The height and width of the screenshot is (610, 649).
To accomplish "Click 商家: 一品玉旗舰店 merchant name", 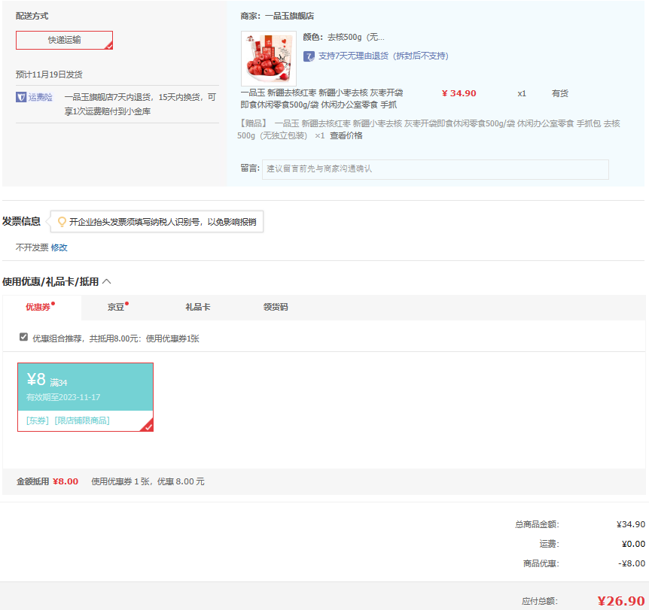I will [277, 16].
